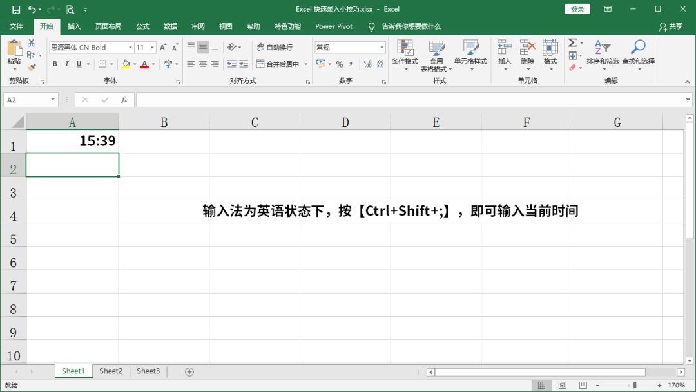Switch to Sheet2
696x392 pixels.
tap(110, 371)
